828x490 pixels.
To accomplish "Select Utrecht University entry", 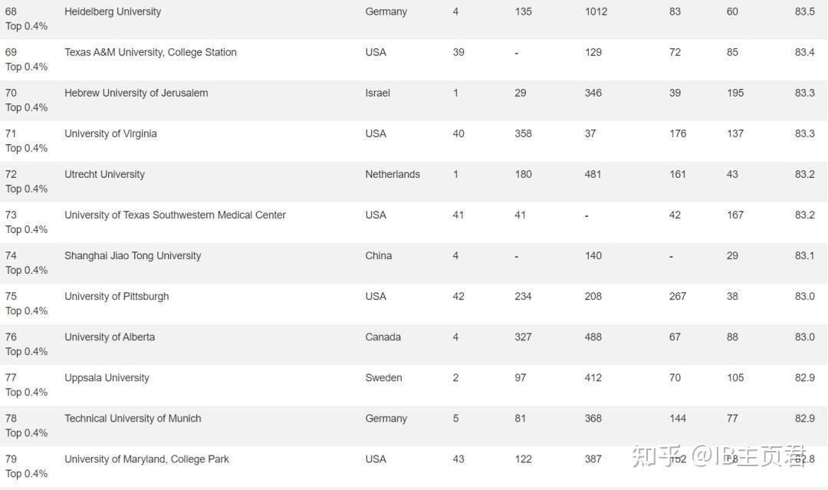I will pyautogui.click(x=104, y=174).
